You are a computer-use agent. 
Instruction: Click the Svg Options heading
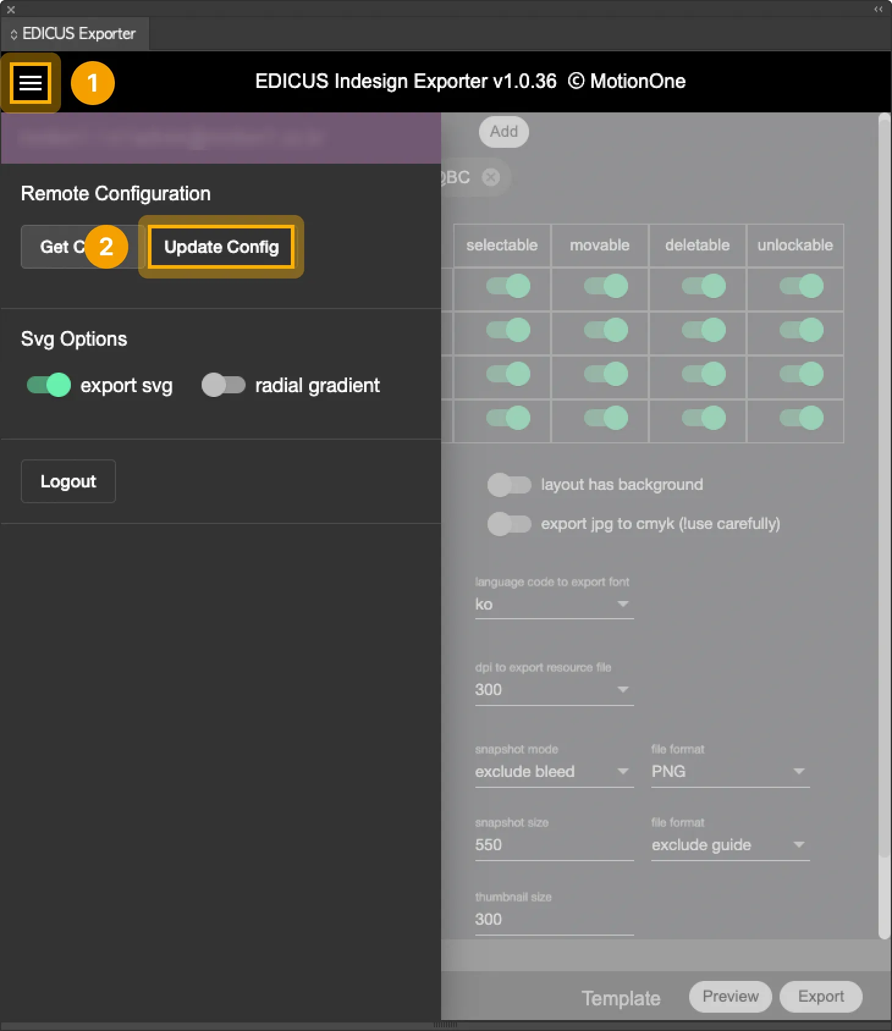(74, 339)
